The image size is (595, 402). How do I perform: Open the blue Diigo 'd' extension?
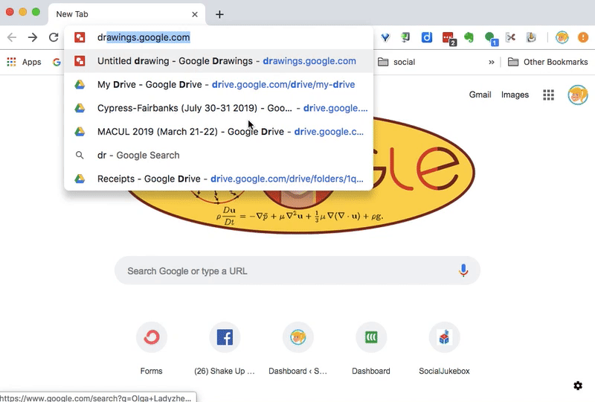(x=426, y=37)
